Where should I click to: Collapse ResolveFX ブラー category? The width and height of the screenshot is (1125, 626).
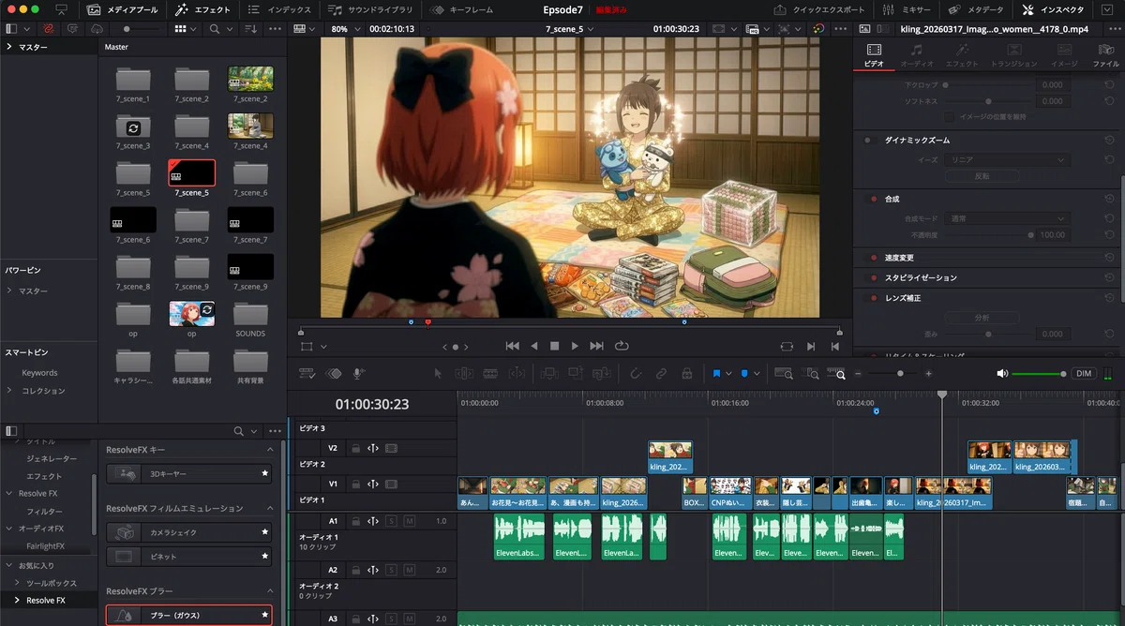(x=272, y=591)
